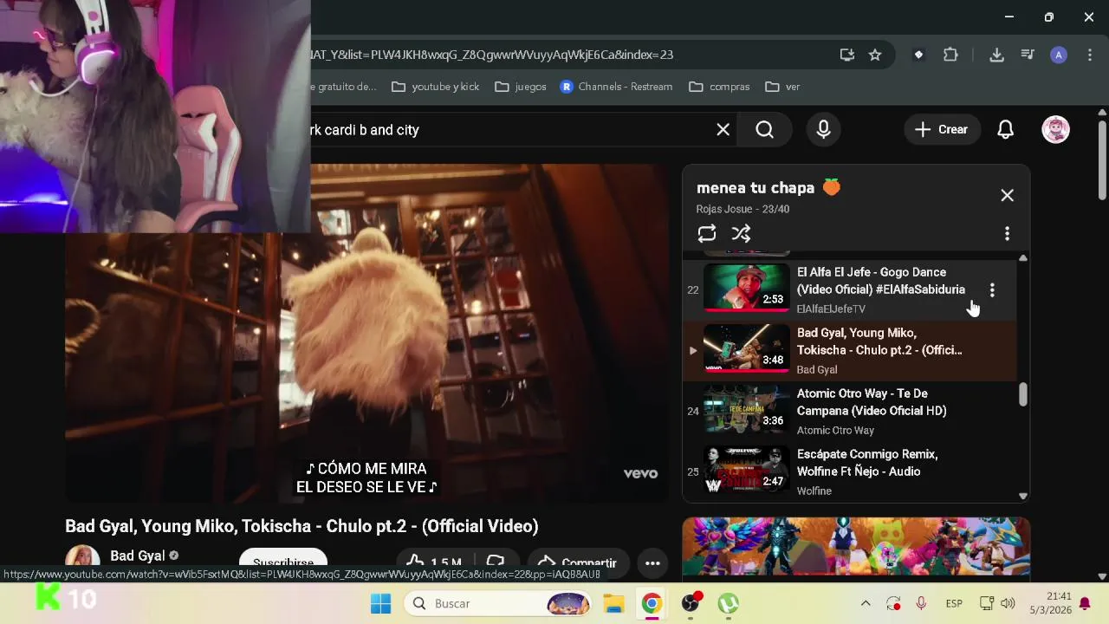Open Channels - Restream bookmark

click(616, 87)
